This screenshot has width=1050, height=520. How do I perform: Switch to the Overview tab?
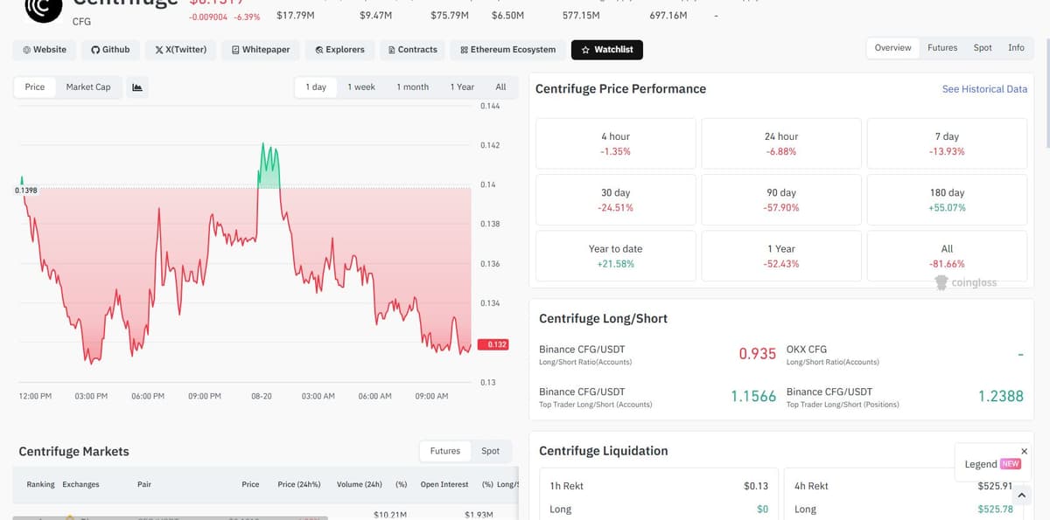pyautogui.click(x=892, y=48)
